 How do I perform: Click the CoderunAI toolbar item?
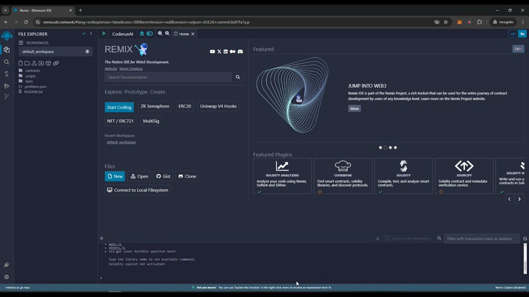(x=123, y=34)
